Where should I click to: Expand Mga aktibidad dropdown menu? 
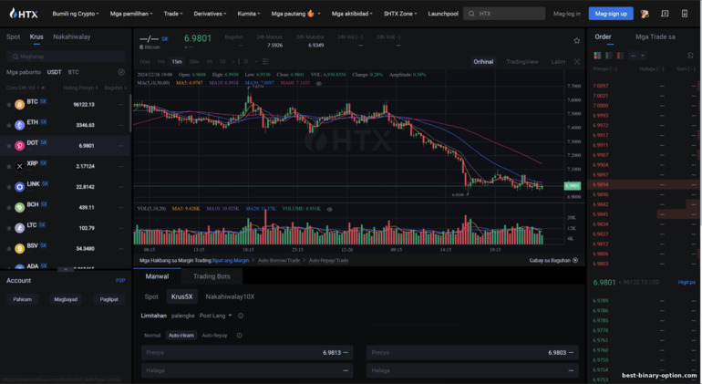coord(352,14)
